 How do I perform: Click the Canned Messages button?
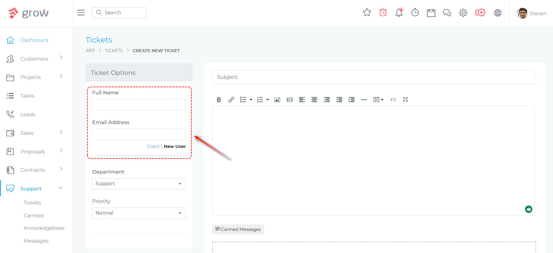(x=238, y=229)
